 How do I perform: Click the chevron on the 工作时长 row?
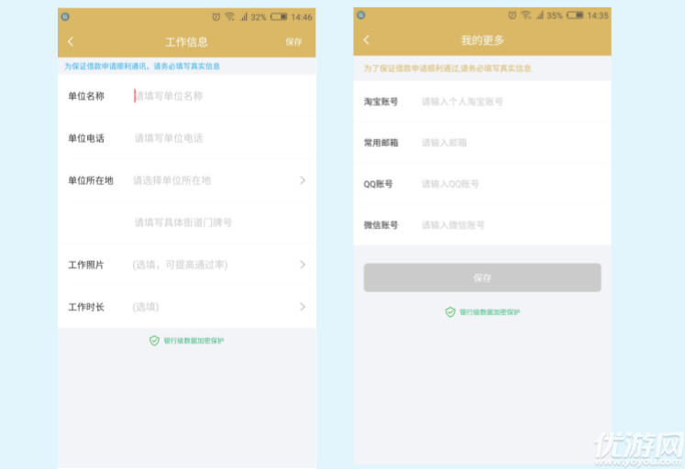[303, 307]
